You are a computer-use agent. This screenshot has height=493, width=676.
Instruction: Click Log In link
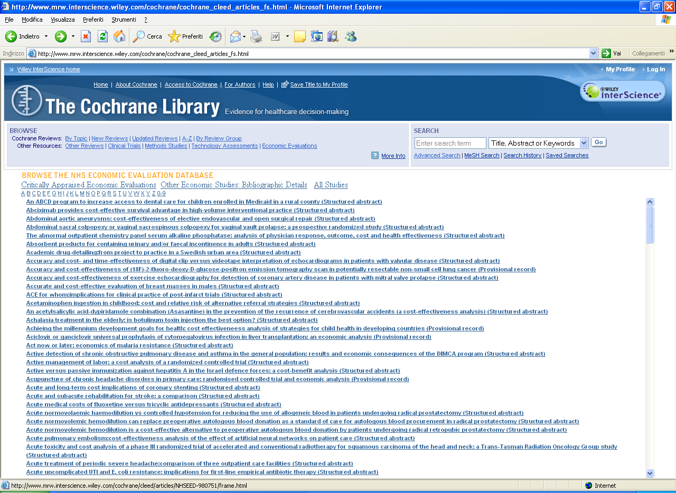tap(656, 69)
